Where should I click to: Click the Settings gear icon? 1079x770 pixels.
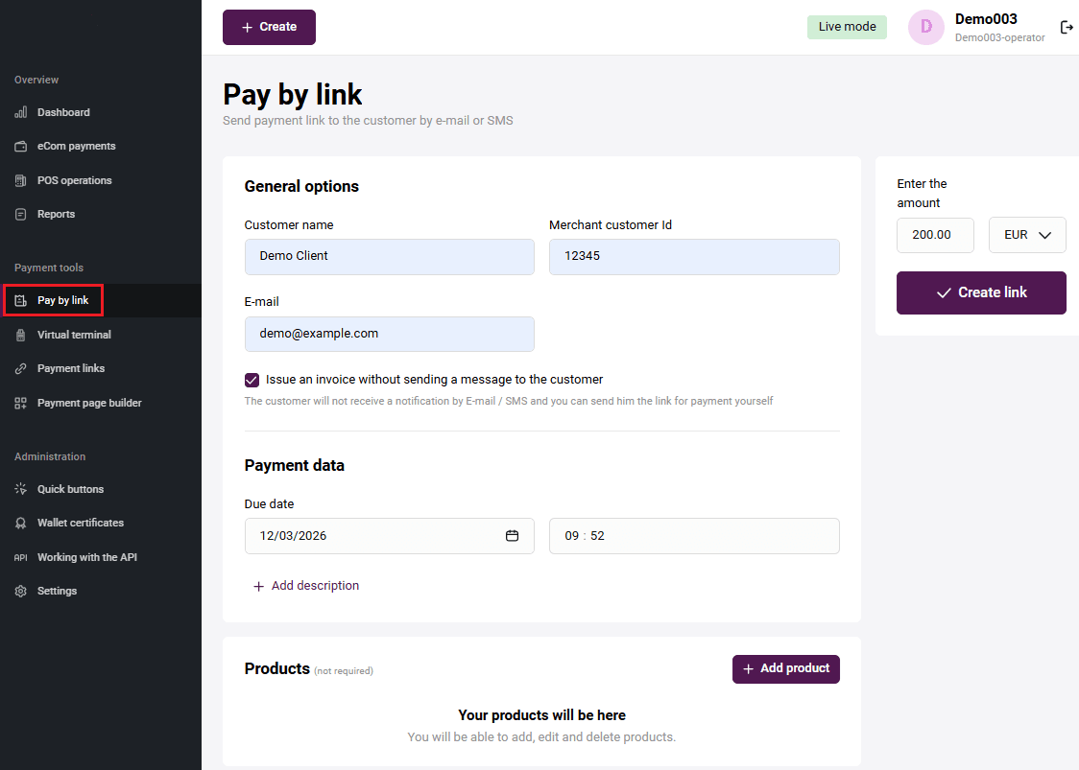pyautogui.click(x=21, y=592)
